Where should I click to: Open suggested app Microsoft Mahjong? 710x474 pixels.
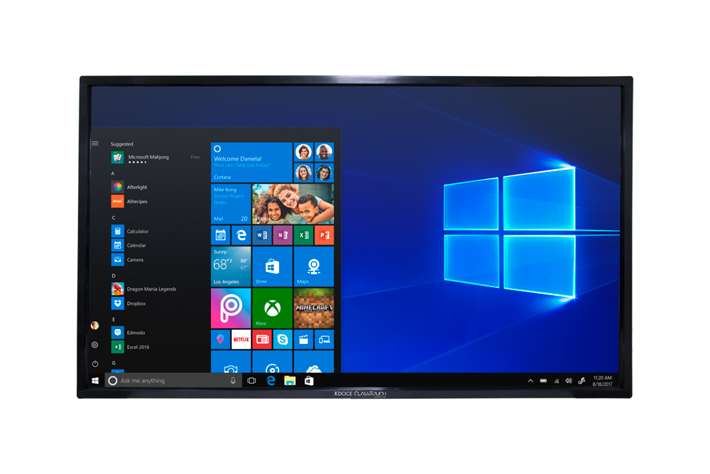coord(155,158)
